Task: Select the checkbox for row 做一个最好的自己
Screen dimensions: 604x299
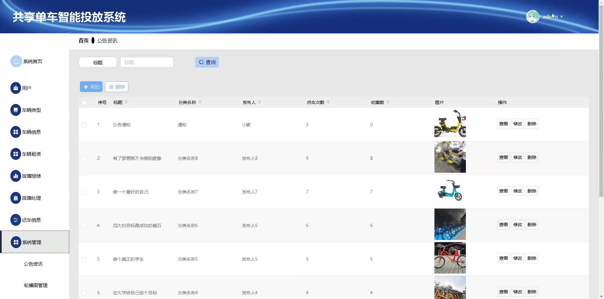Action: (x=84, y=192)
